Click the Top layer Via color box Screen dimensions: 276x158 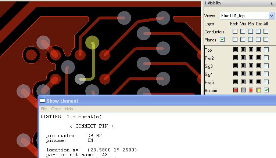click(243, 50)
